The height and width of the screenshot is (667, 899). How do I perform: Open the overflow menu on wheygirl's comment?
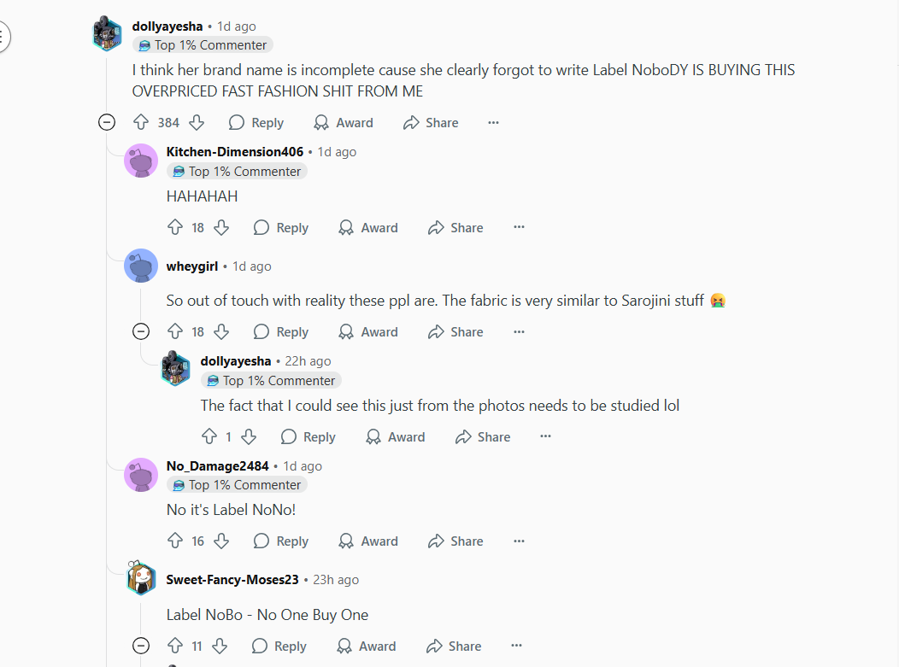click(519, 331)
